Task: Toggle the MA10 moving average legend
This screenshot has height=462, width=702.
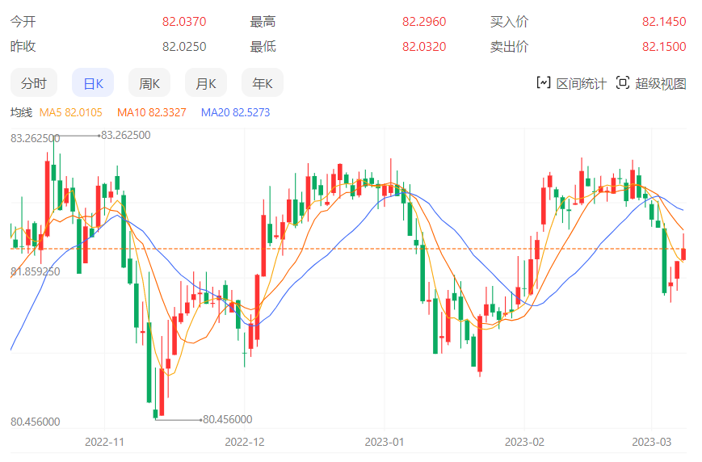Action: point(151,112)
